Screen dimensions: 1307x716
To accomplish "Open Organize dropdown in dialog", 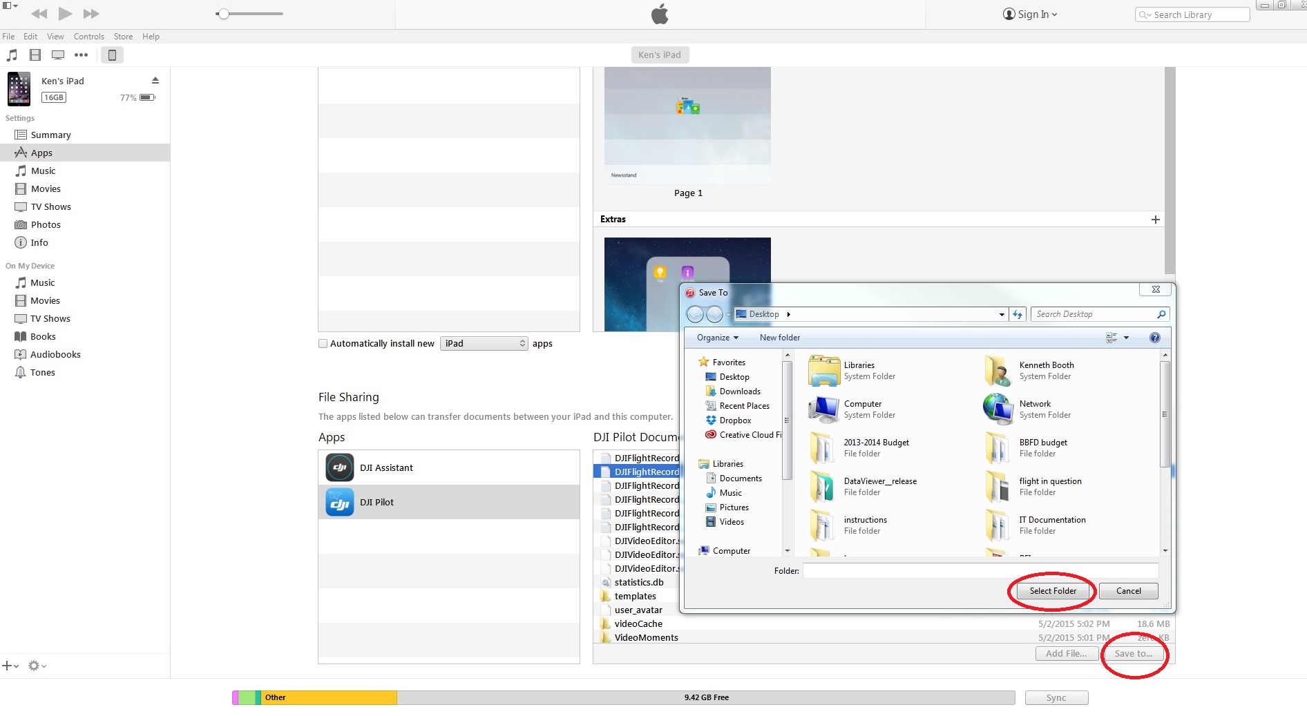I will pos(718,338).
